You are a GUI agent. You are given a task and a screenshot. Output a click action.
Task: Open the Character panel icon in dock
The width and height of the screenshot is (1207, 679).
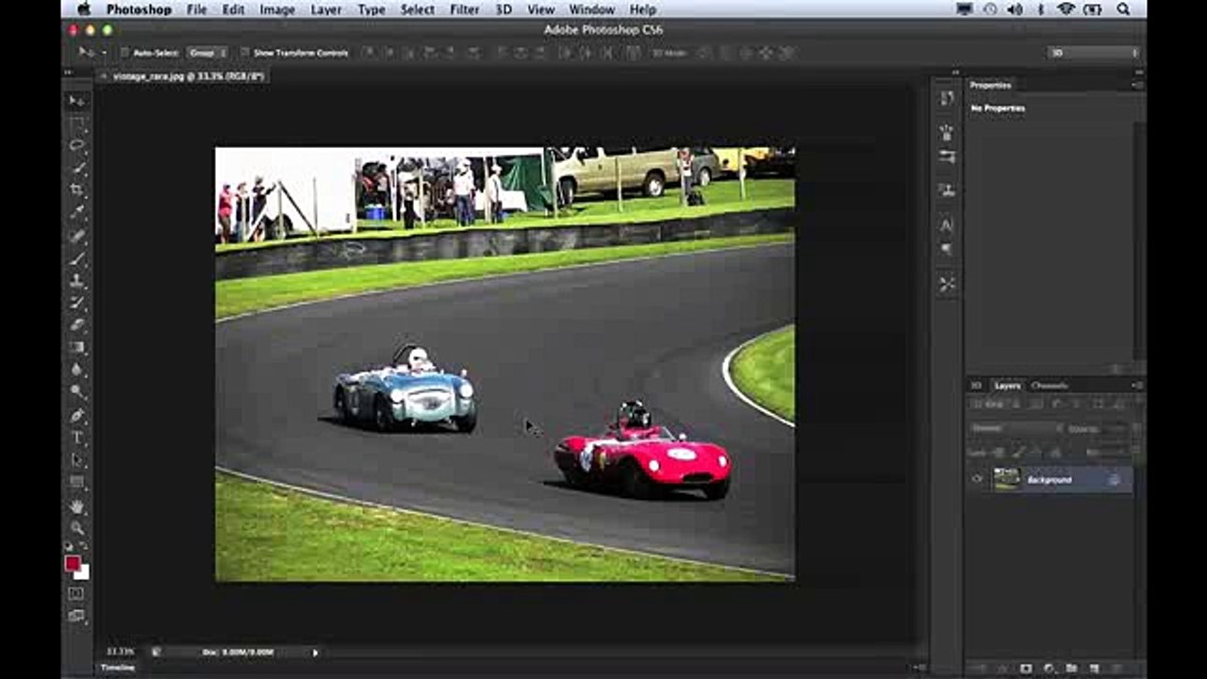(x=947, y=225)
